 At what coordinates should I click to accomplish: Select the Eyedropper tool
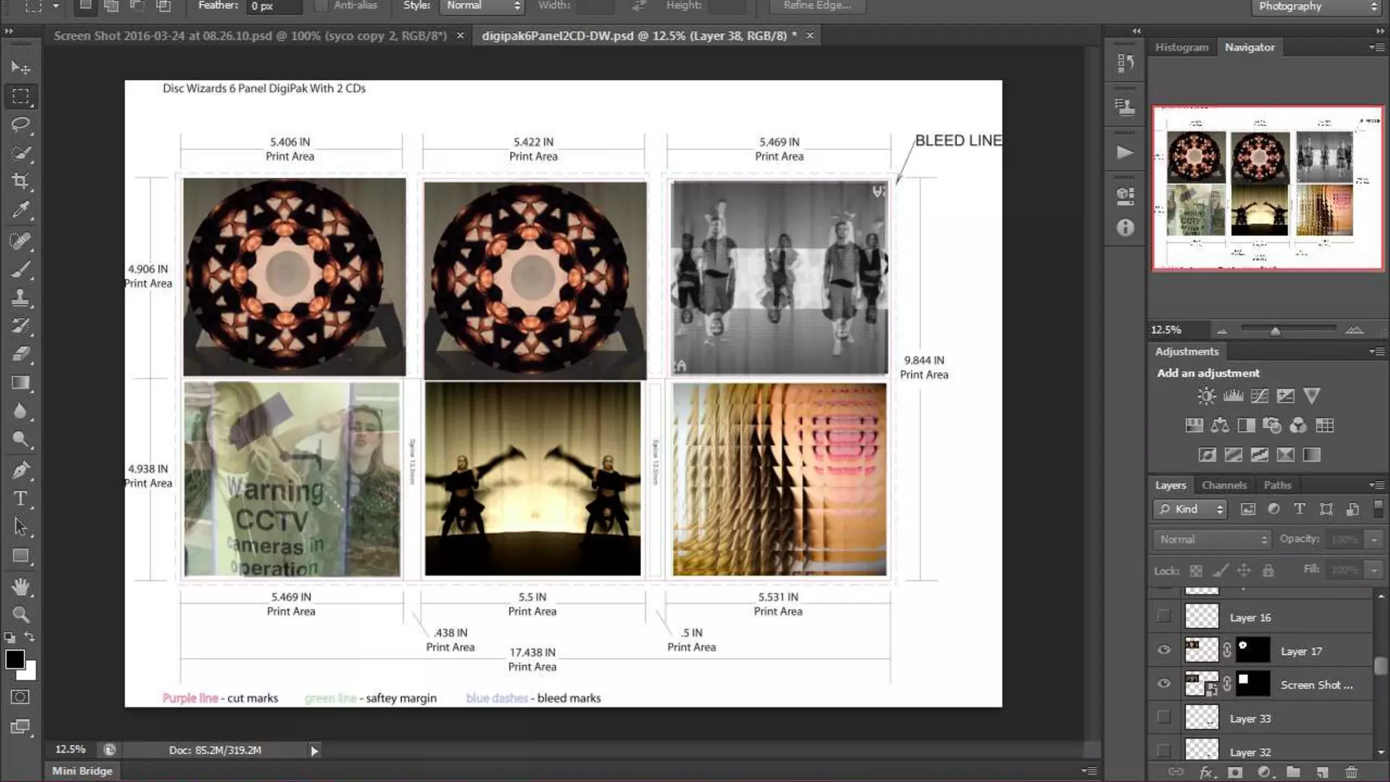[21, 210]
